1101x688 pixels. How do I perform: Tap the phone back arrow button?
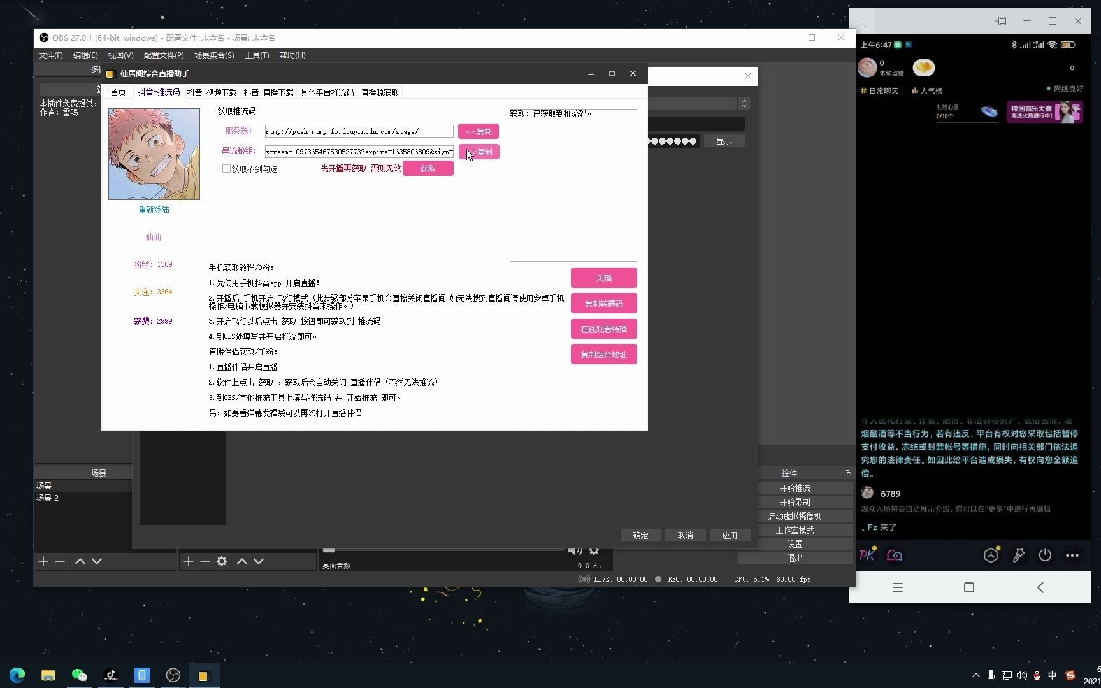[1040, 587]
